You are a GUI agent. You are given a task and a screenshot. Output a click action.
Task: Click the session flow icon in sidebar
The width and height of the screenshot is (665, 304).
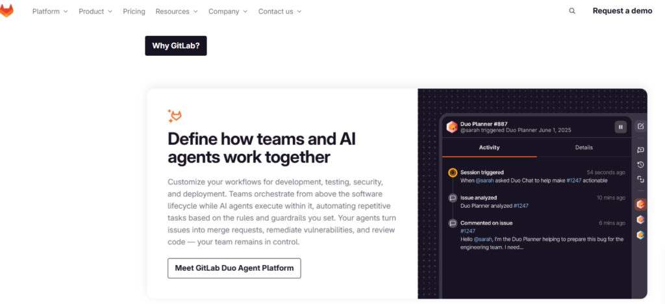click(640, 179)
